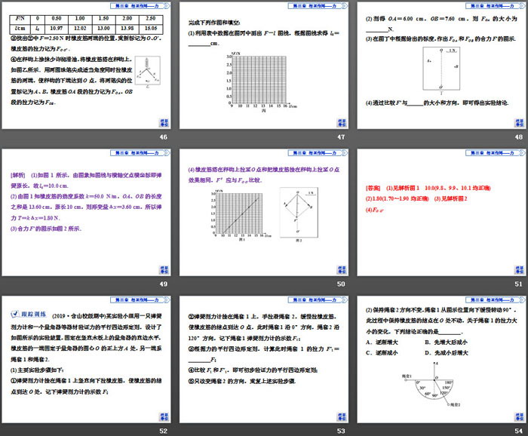Click the blue navigation icon on slide 54
Screen dimensions: 528x436
(x=519, y=416)
